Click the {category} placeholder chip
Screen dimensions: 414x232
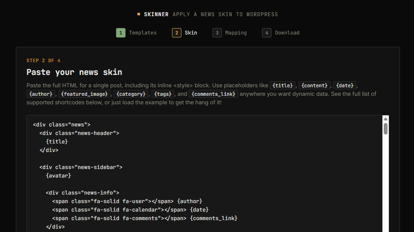pos(131,94)
